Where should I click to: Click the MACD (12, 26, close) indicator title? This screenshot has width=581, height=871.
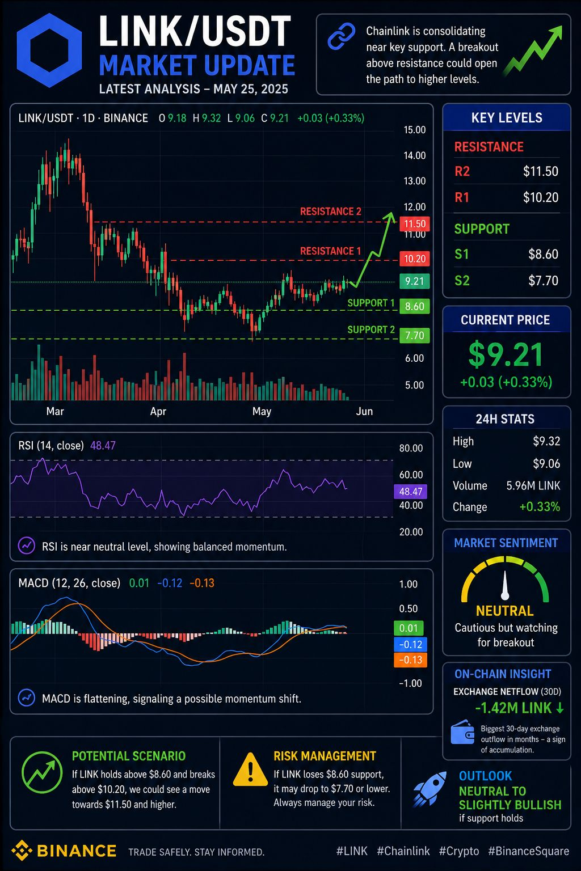pyautogui.click(x=69, y=583)
